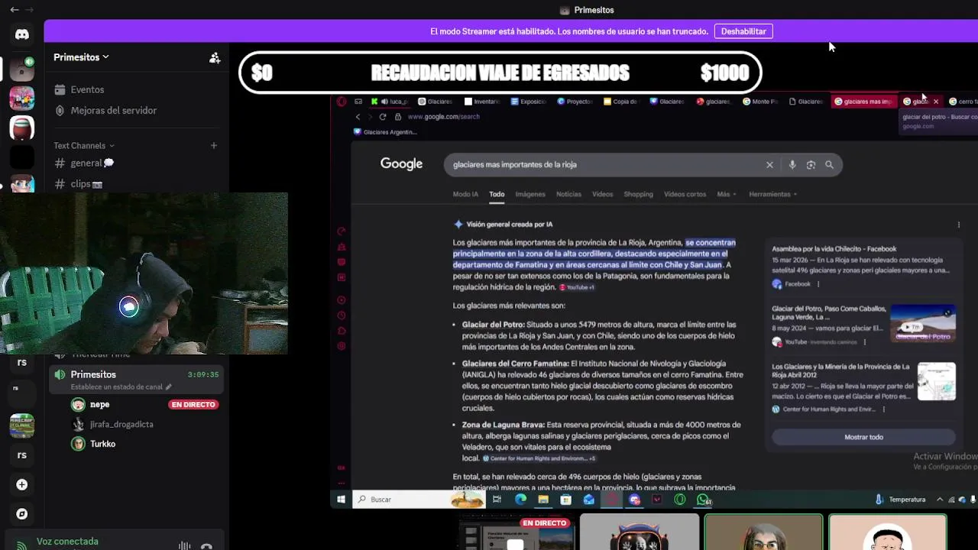Open WhatsApp from streamed taskbar

pyautogui.click(x=703, y=500)
